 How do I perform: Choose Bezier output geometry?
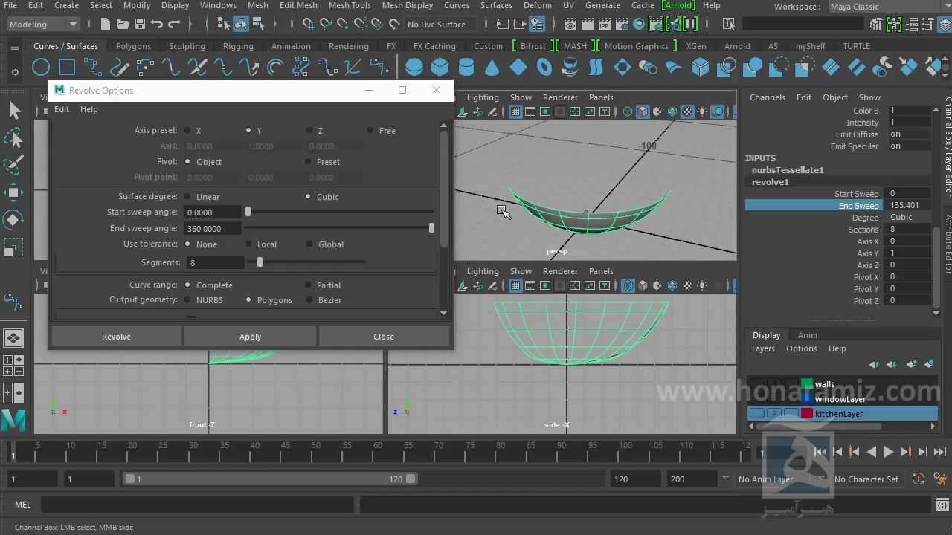309,300
